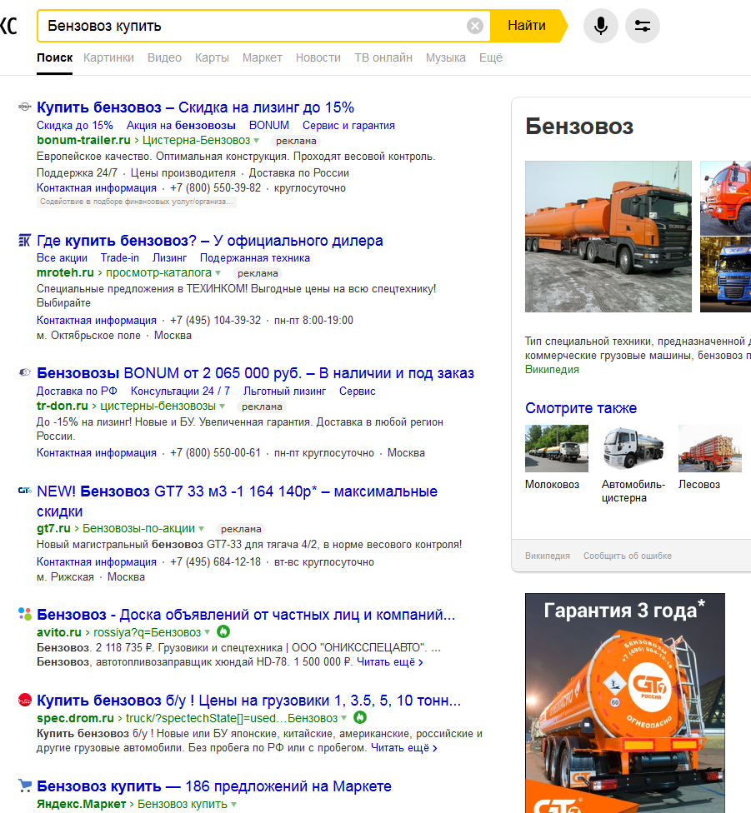Open the Автомобиль-цистерна thumbnail
This screenshot has width=751, height=813.
click(x=633, y=448)
